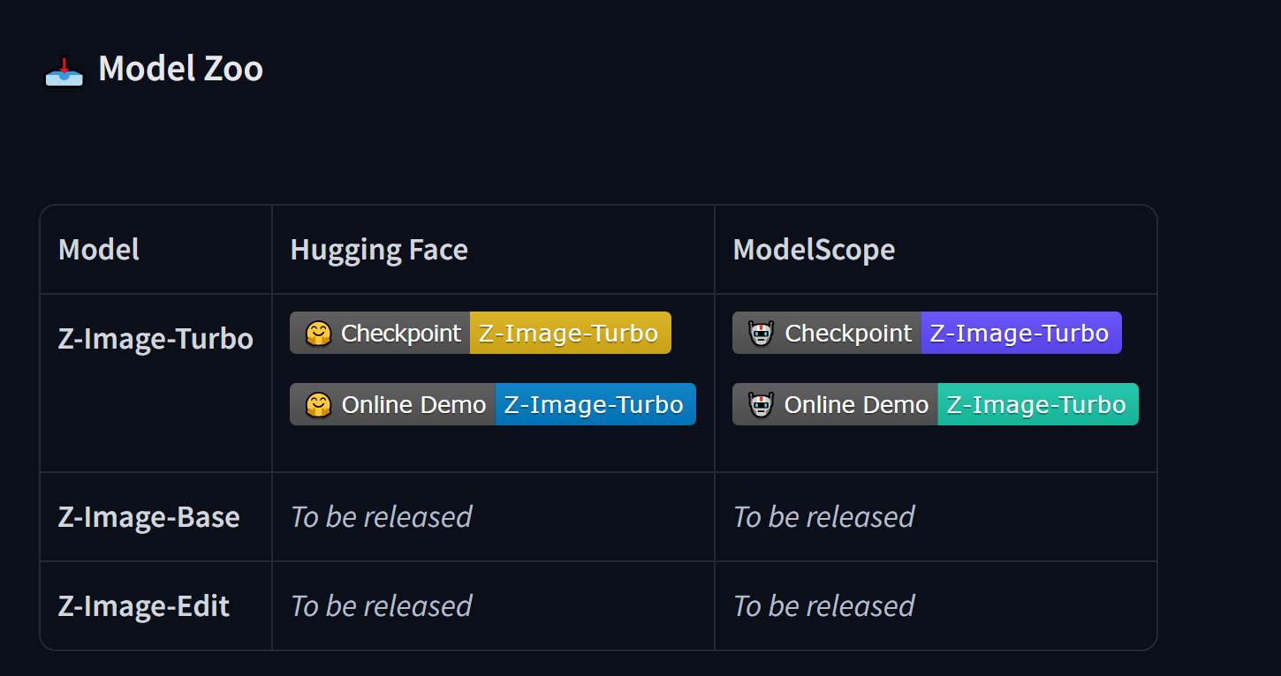The height and width of the screenshot is (676, 1281).
Task: Select the ModelScope column header
Action: click(814, 250)
